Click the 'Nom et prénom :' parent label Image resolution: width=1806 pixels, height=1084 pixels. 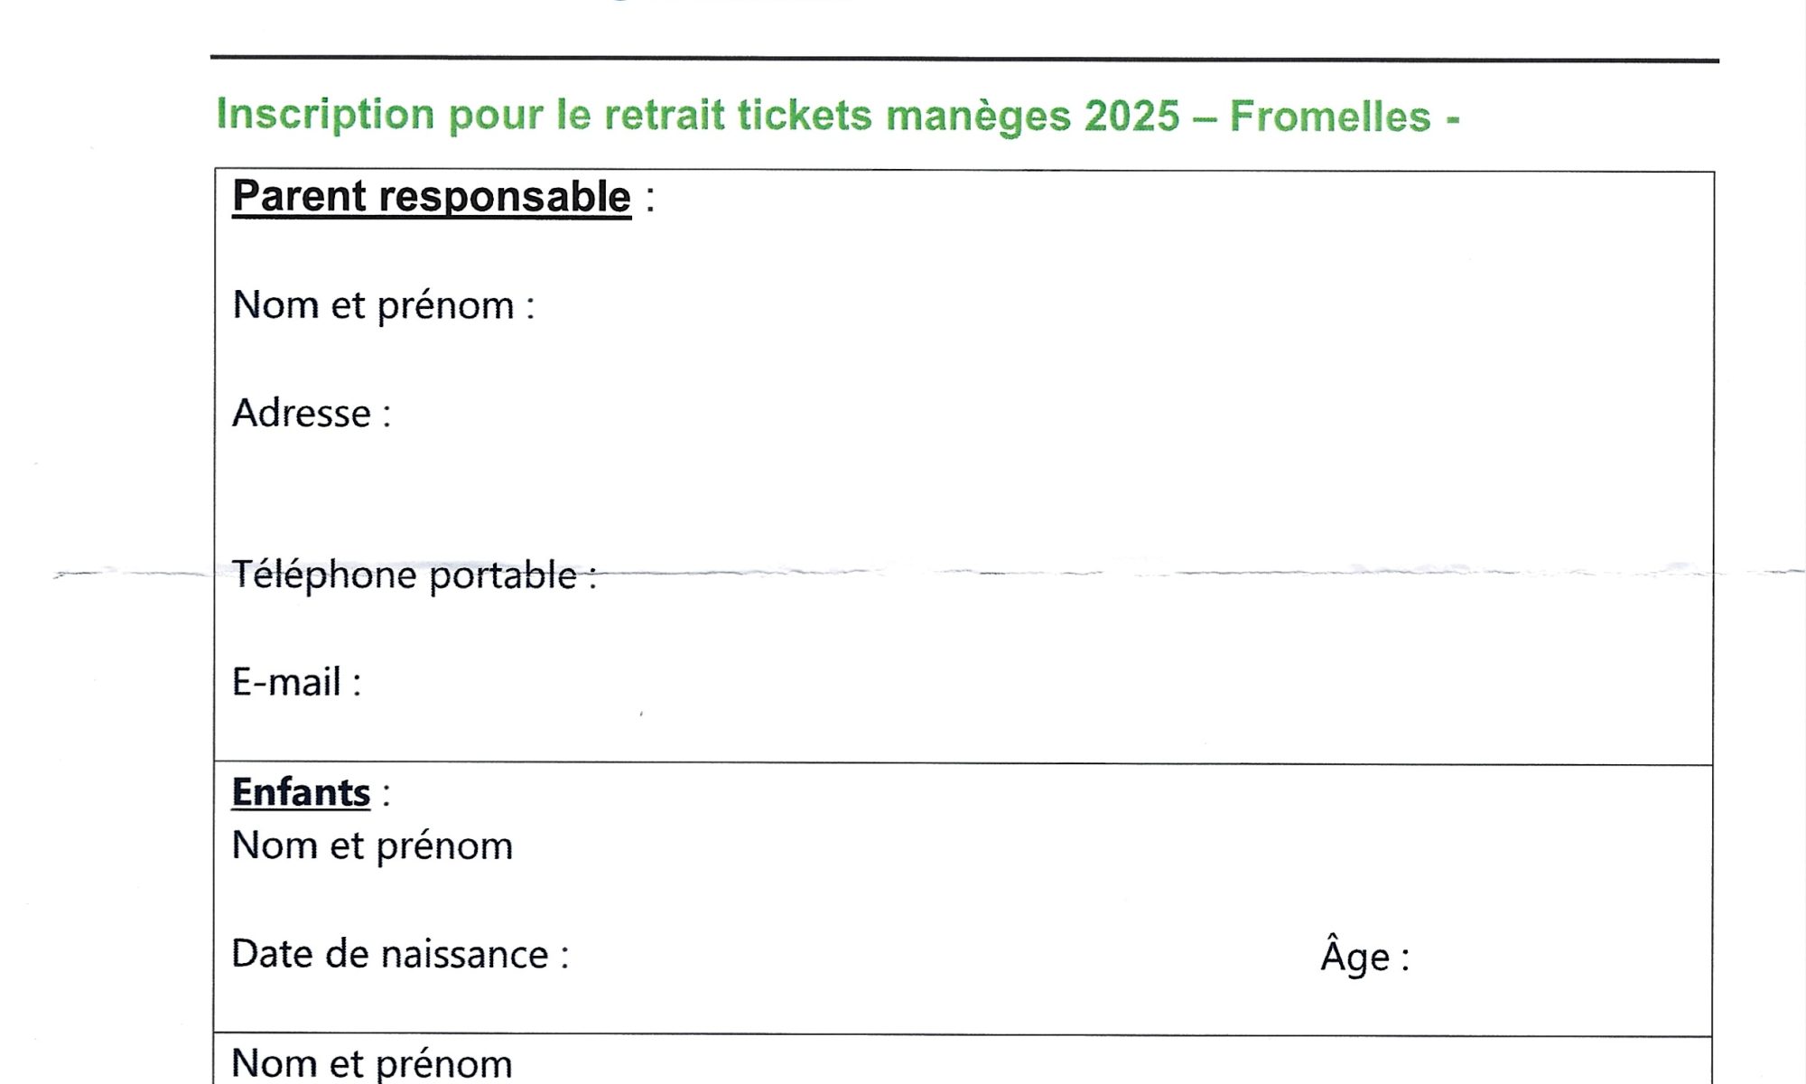coord(384,305)
